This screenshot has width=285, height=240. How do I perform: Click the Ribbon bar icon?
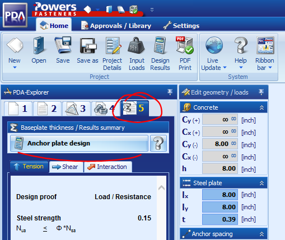coord(265,45)
